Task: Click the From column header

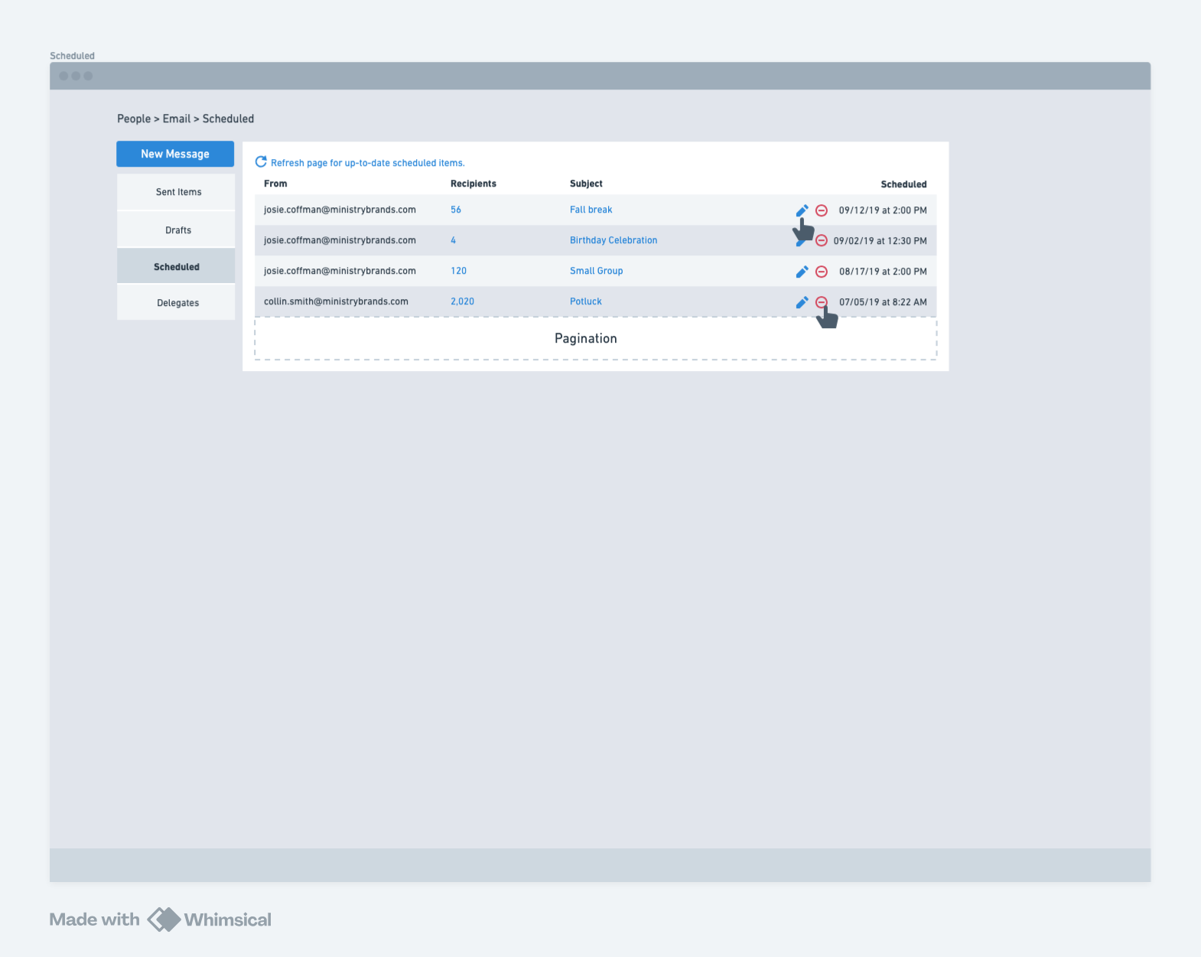Action: coord(275,184)
